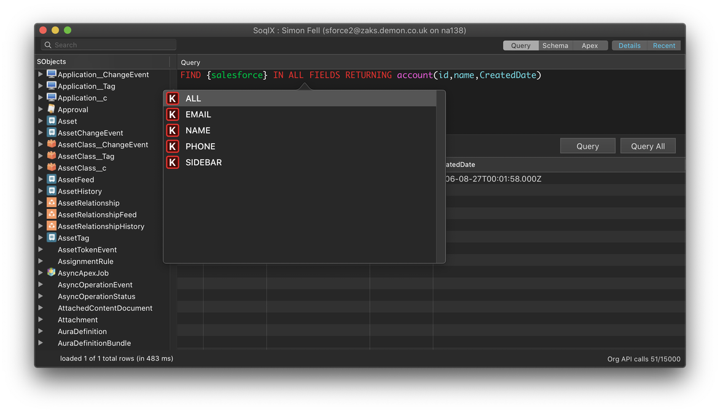Image resolution: width=720 pixels, height=413 pixels.
Task: Select AssetRelationshipHistory in the SObjects list
Action: (x=101, y=226)
